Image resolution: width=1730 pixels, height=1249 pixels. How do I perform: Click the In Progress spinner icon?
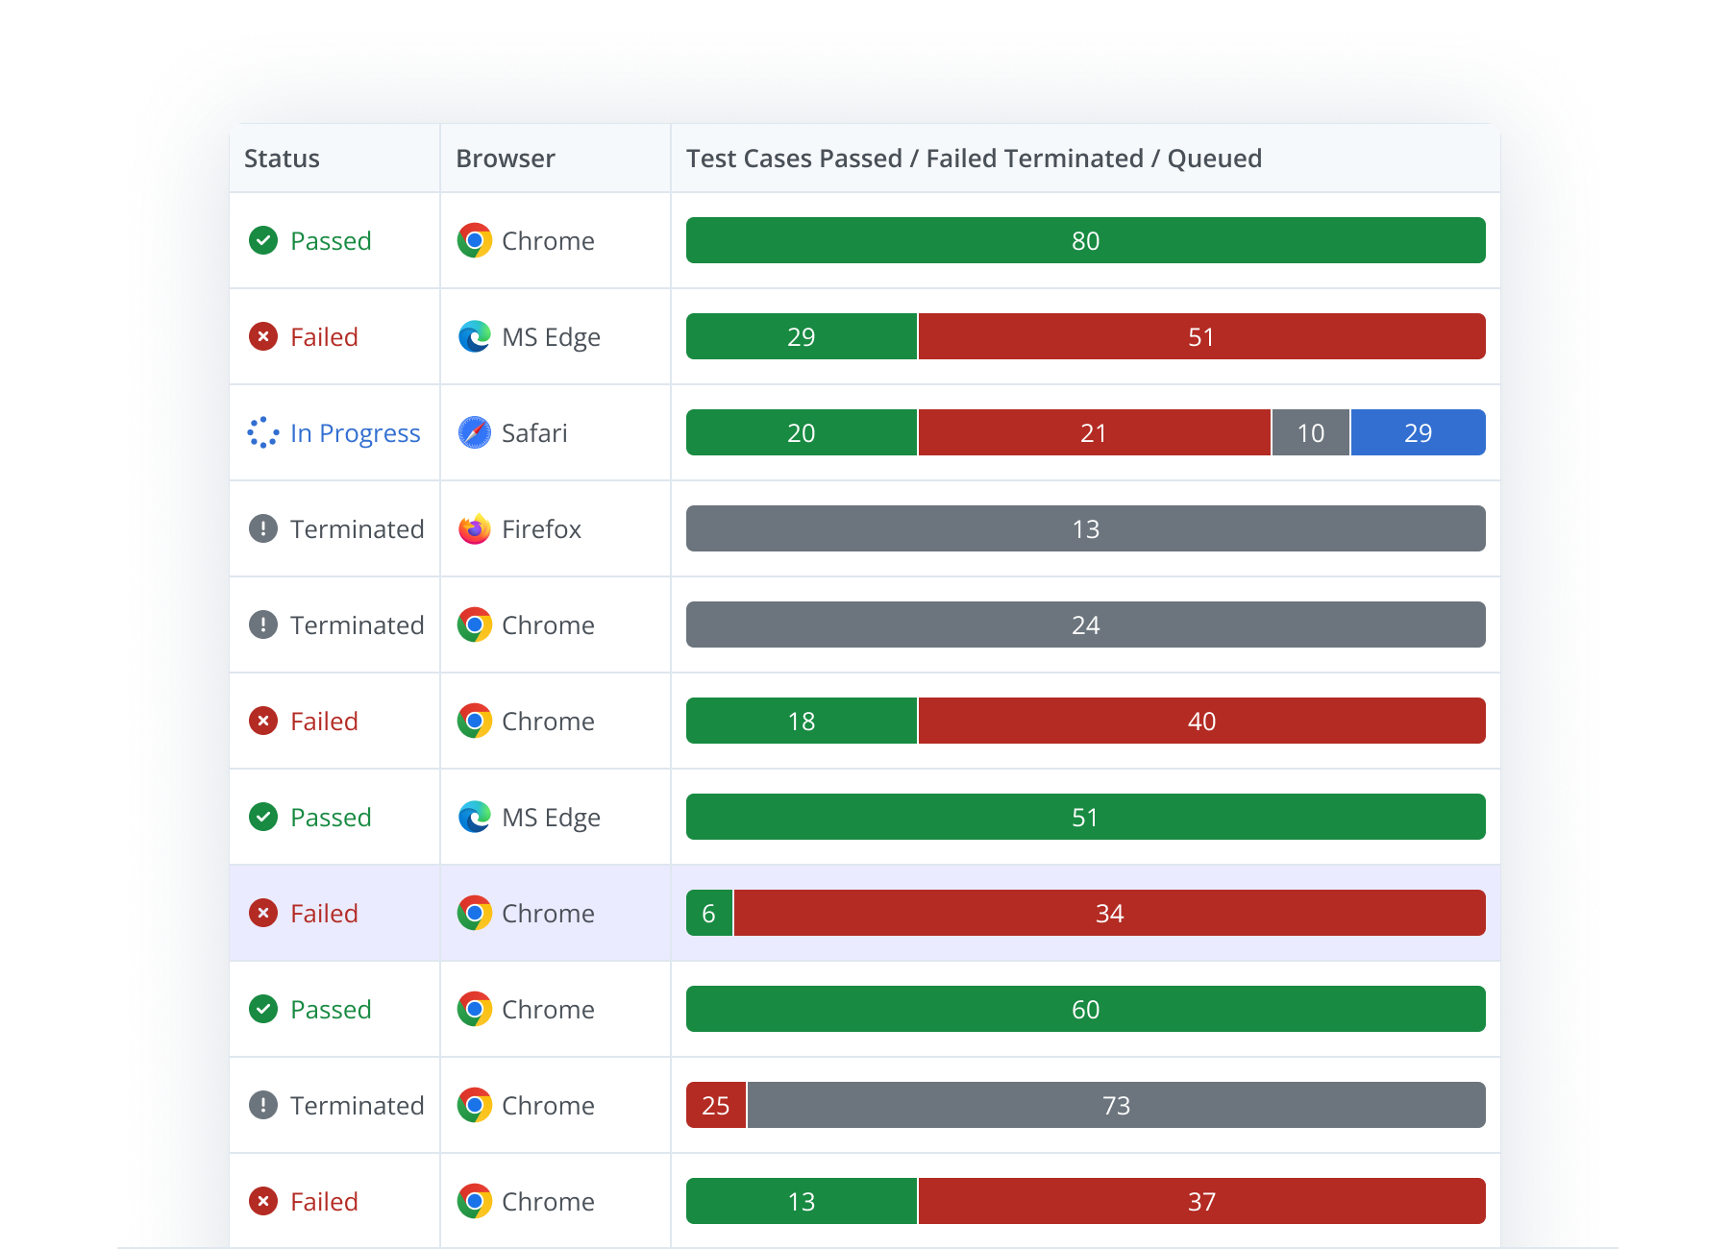click(x=263, y=432)
